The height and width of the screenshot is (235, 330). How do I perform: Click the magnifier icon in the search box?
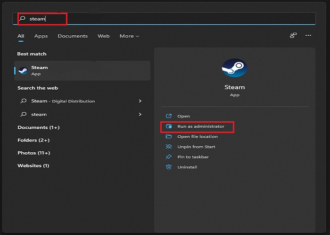coord(22,18)
